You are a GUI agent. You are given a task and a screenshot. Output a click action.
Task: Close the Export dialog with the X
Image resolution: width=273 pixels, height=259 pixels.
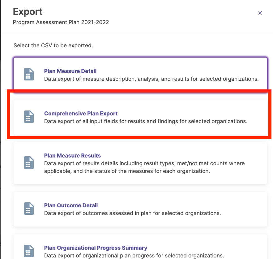click(260, 13)
